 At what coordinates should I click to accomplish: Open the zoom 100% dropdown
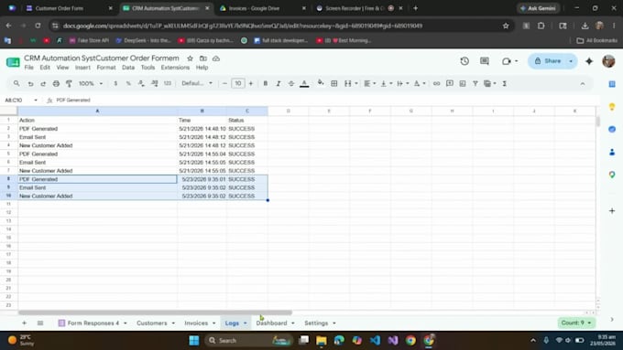click(91, 84)
